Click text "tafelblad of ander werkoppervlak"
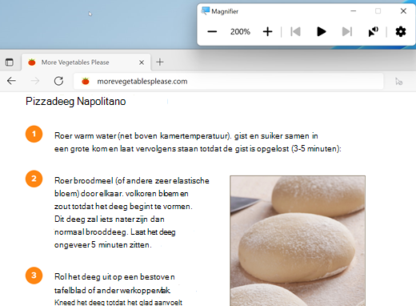416x306 pixels. coord(112,290)
